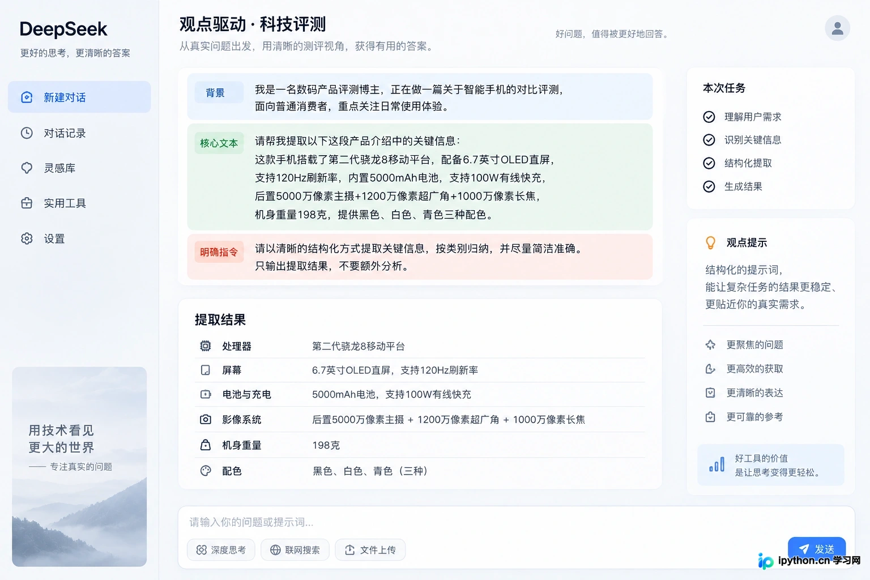This screenshot has width=870, height=580.
Task: Click the user profile avatar icon
Action: click(x=837, y=28)
